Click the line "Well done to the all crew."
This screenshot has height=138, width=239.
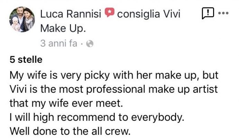coord(70,130)
